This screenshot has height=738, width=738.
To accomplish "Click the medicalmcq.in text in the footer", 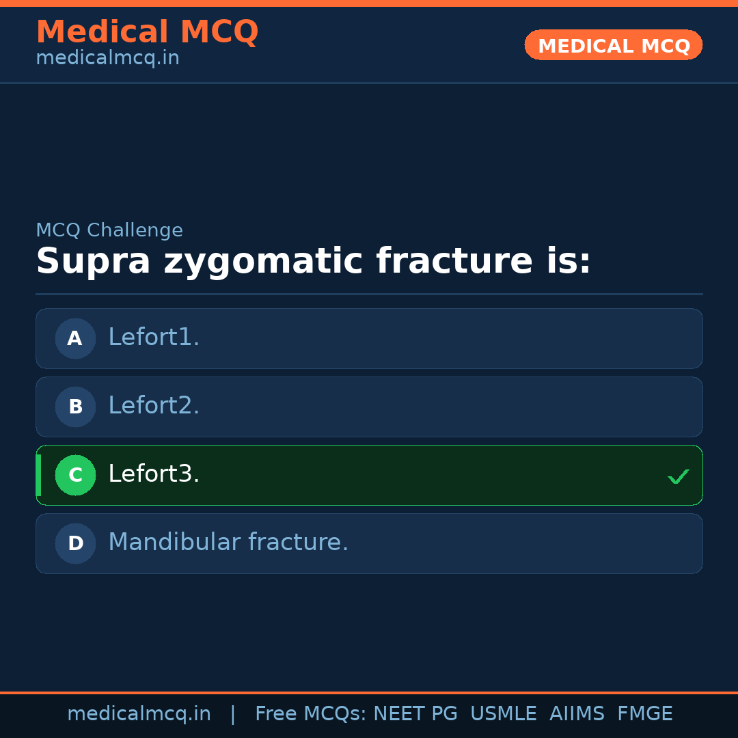I will coord(139,713).
